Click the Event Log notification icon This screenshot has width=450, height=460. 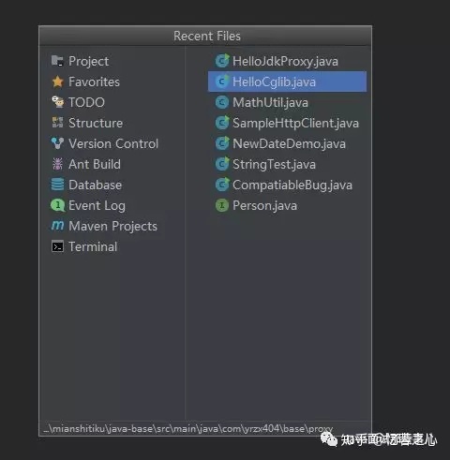click(57, 205)
